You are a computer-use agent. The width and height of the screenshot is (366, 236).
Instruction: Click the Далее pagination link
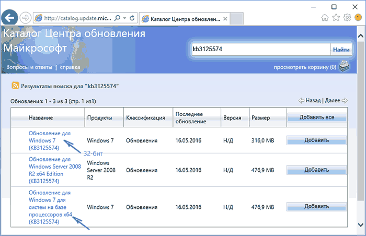[x=333, y=101]
